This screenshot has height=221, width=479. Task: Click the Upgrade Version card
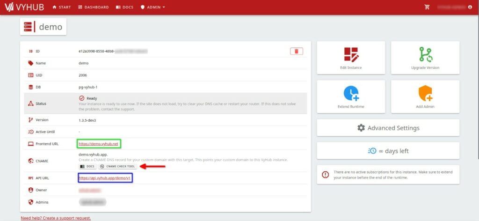pyautogui.click(x=425, y=58)
